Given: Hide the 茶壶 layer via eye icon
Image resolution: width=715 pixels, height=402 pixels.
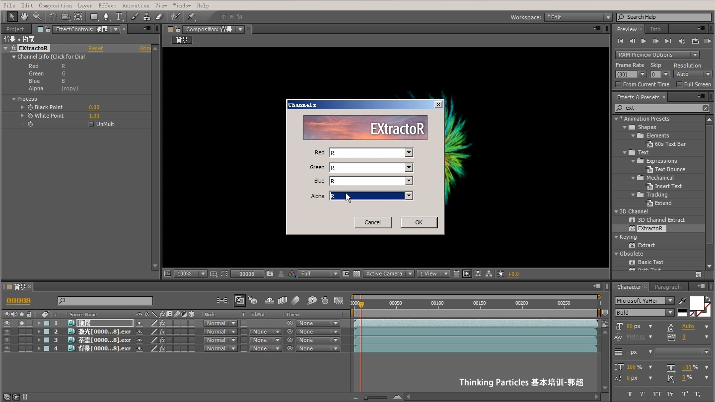Looking at the screenshot, I should tap(7, 340).
